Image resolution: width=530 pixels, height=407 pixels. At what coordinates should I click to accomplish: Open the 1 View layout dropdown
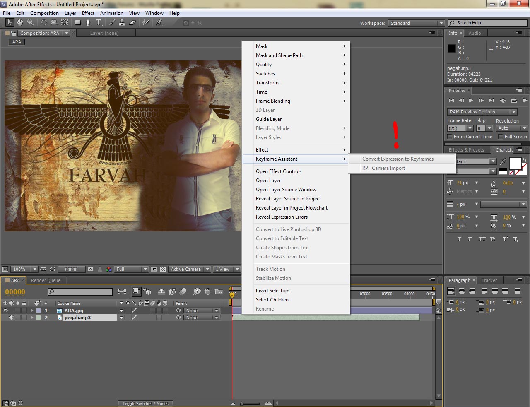pyautogui.click(x=227, y=269)
